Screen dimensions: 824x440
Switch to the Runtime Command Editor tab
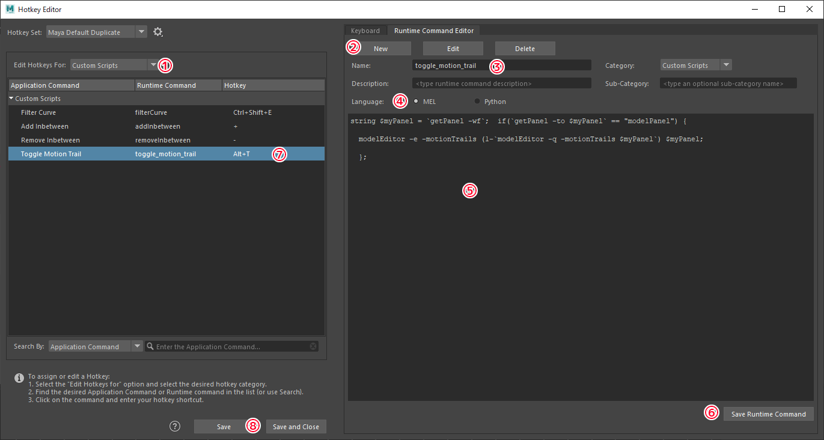tap(434, 31)
